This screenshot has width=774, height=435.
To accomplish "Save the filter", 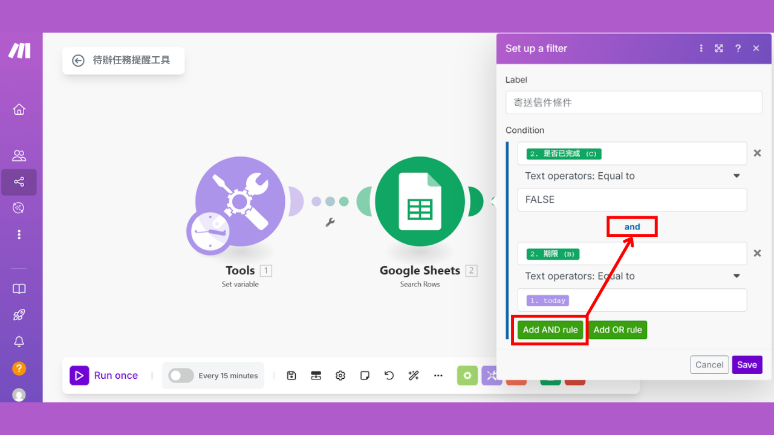I will point(747,365).
